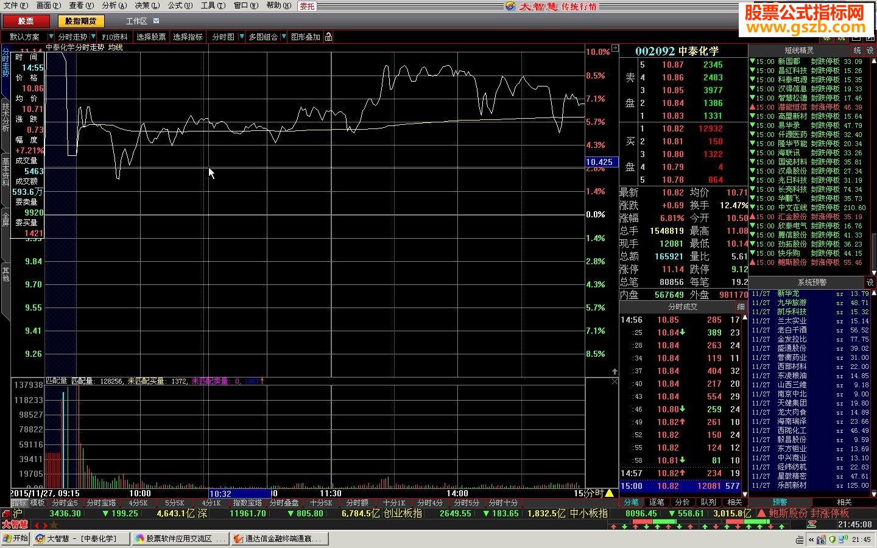This screenshot has height=548, width=877.
Task: Switch to the 队列 tab under the trade list
Action: pyautogui.click(x=708, y=502)
